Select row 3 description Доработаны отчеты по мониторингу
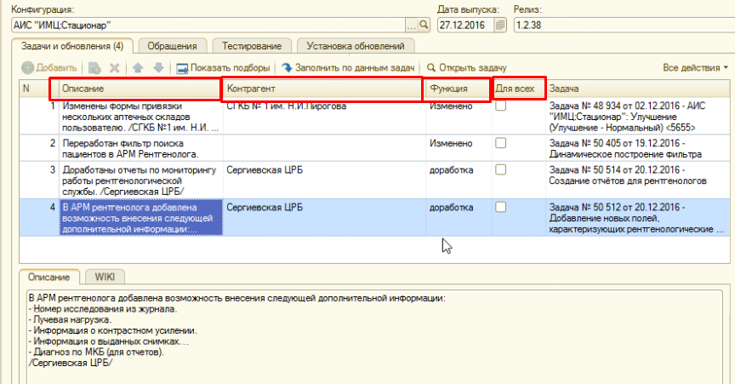735x384 pixels. tap(140, 181)
